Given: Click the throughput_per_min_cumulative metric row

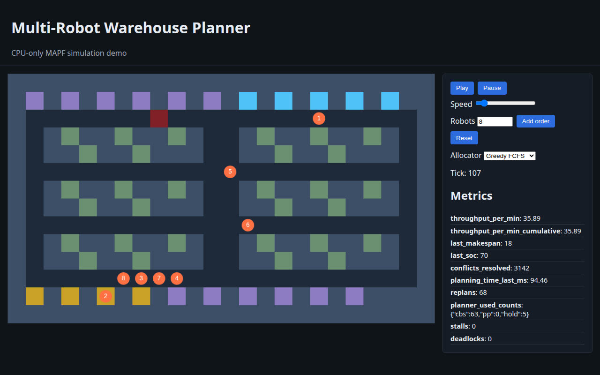Looking at the screenshot, I should (517, 231).
